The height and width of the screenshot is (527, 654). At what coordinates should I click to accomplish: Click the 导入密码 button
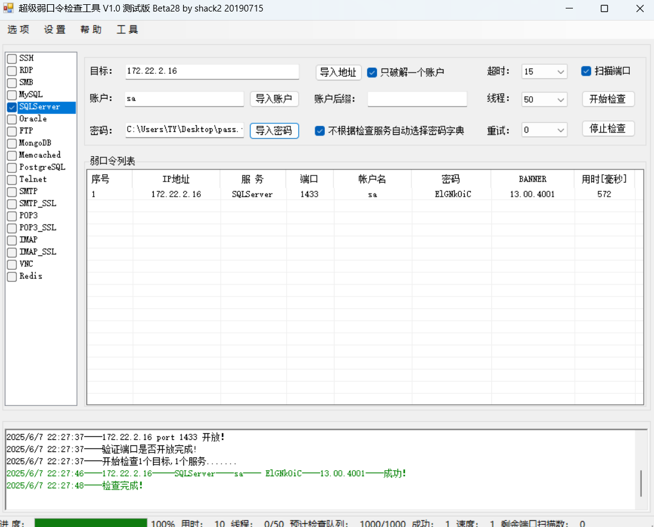[x=274, y=131]
